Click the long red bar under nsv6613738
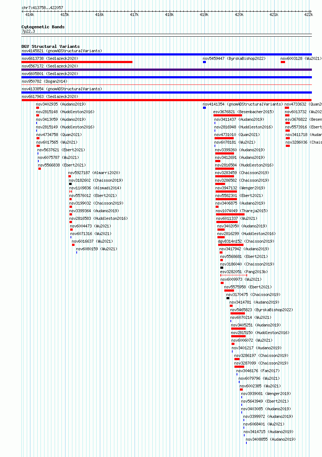The width and height of the screenshot is (322, 457). point(77,62)
